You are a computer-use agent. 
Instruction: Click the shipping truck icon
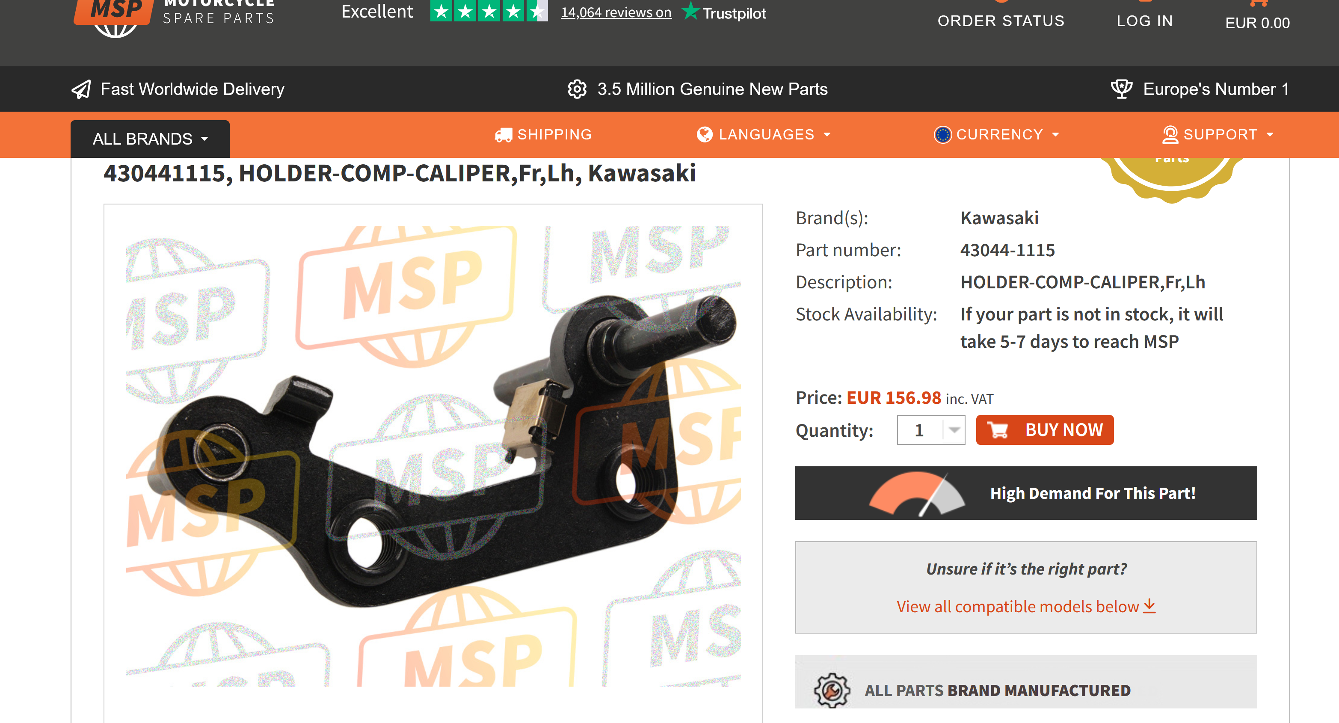503,135
